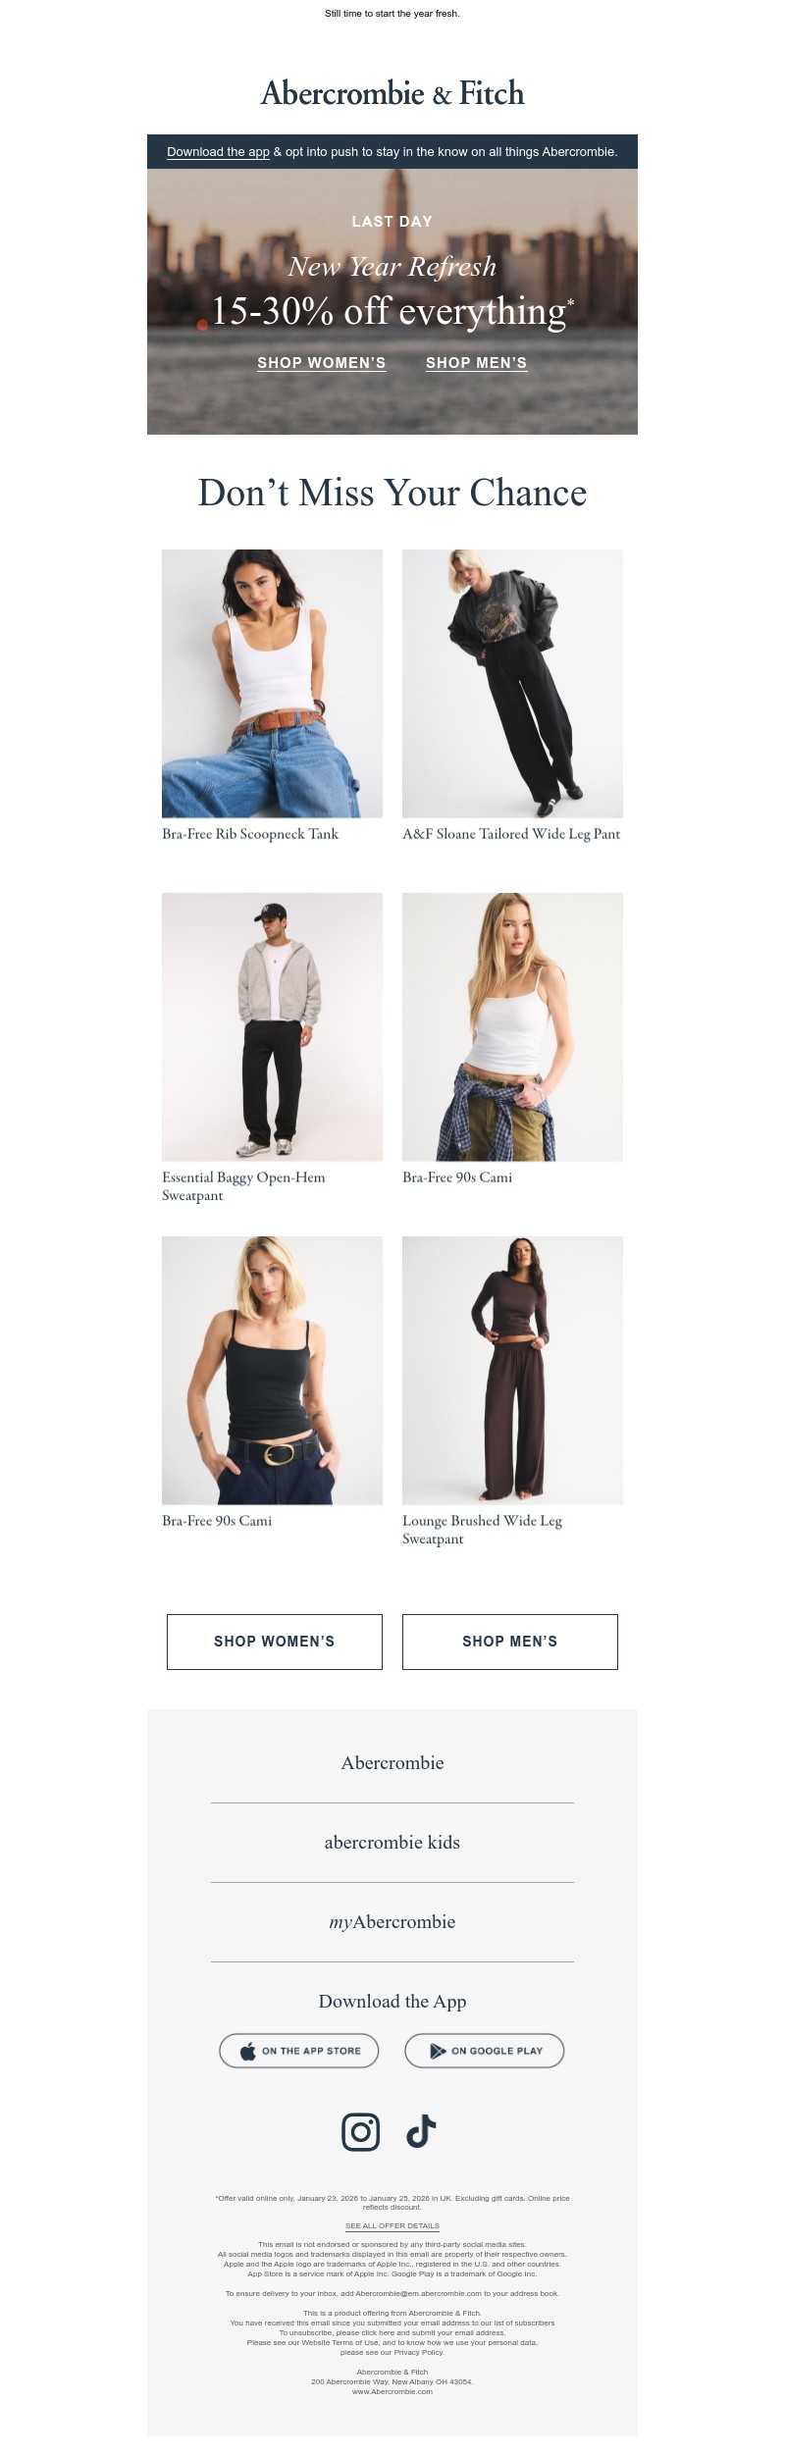Click the Abercrombie & Fitch logo

(x=392, y=93)
